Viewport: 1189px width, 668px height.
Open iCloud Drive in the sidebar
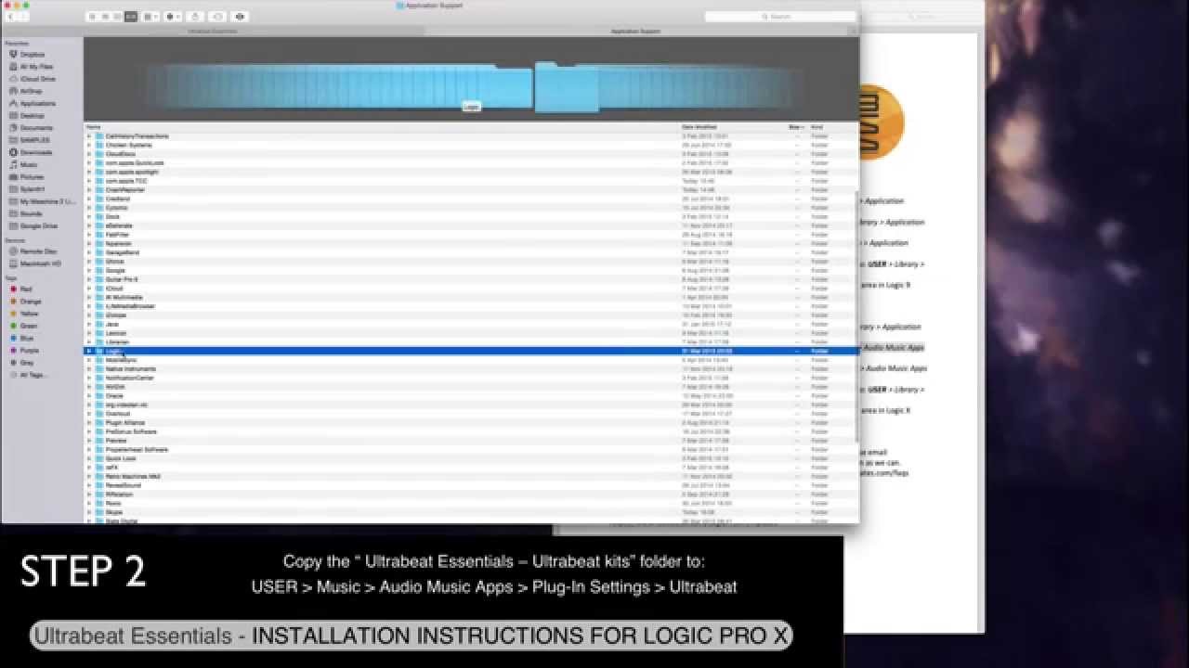point(37,79)
